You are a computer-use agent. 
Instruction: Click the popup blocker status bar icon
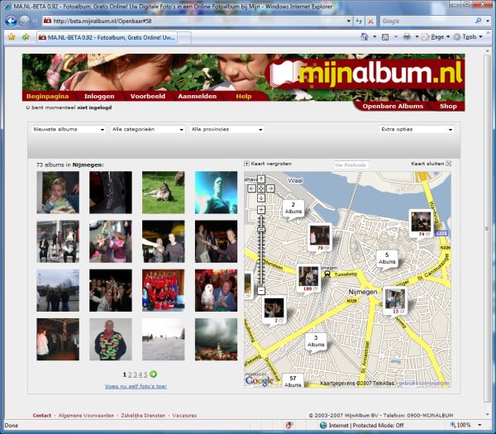coord(289,425)
